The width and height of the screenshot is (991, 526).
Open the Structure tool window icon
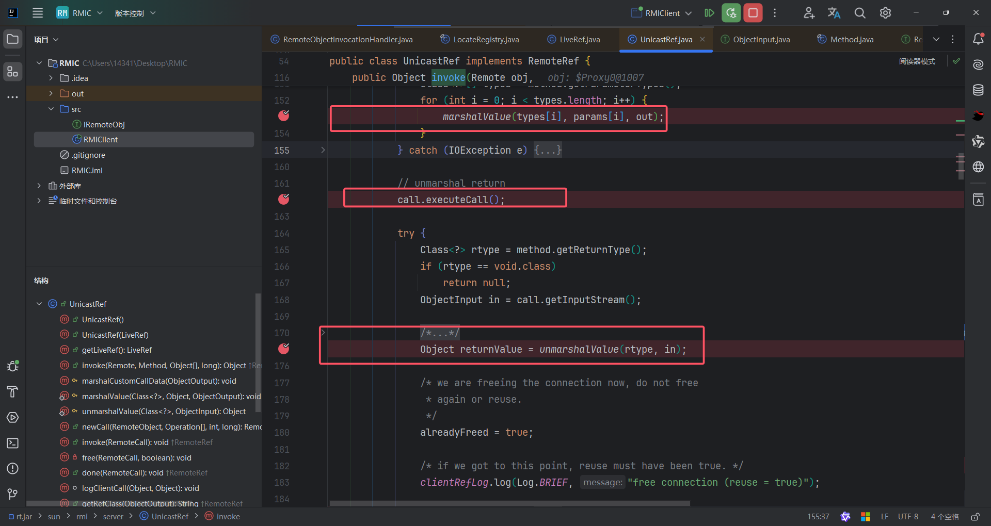tap(13, 72)
